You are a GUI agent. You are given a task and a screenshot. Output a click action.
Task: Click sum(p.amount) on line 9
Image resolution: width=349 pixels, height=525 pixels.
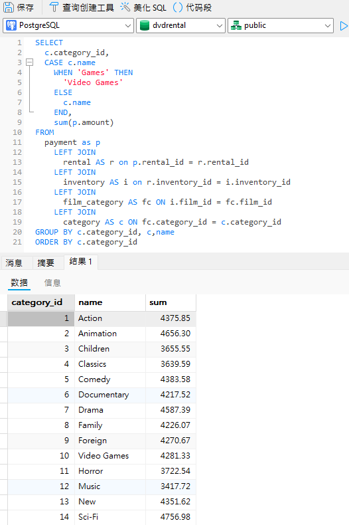click(84, 122)
